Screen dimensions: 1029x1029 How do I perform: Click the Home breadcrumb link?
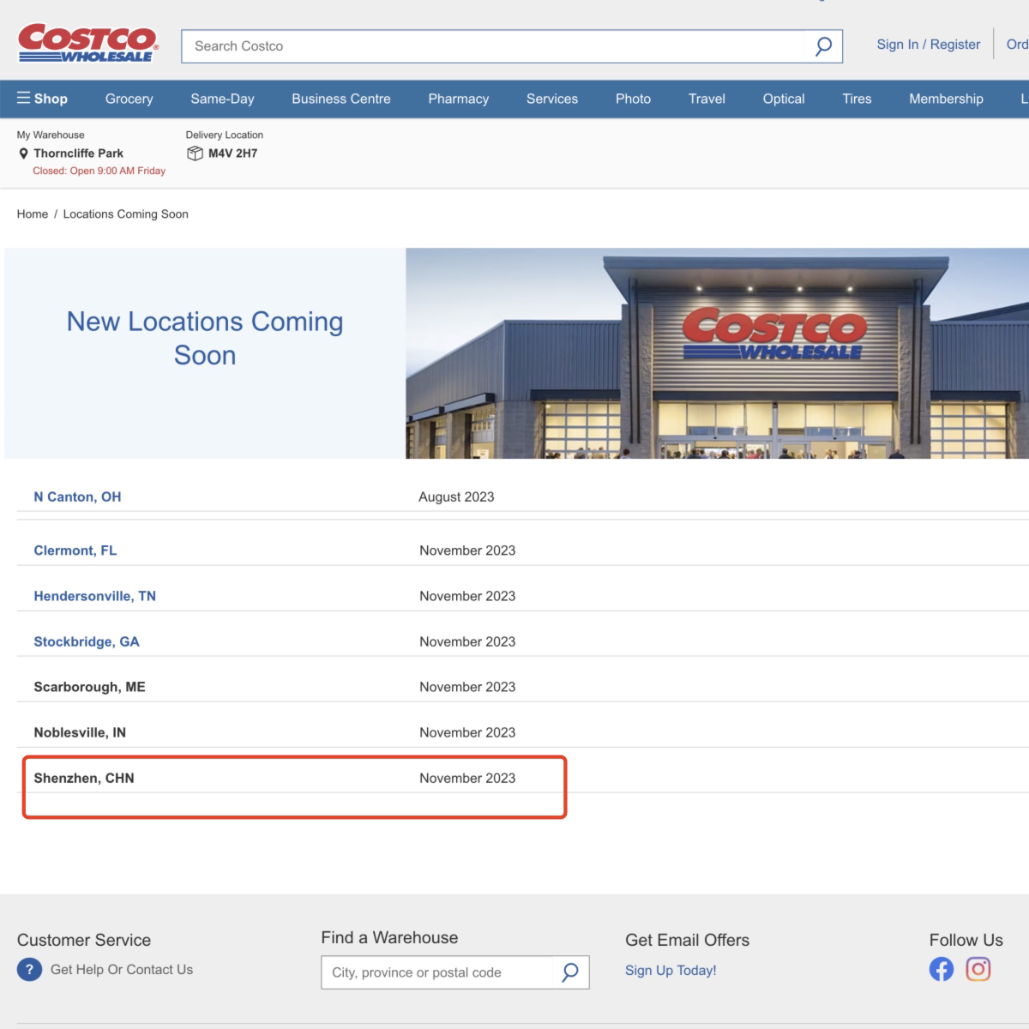point(33,214)
